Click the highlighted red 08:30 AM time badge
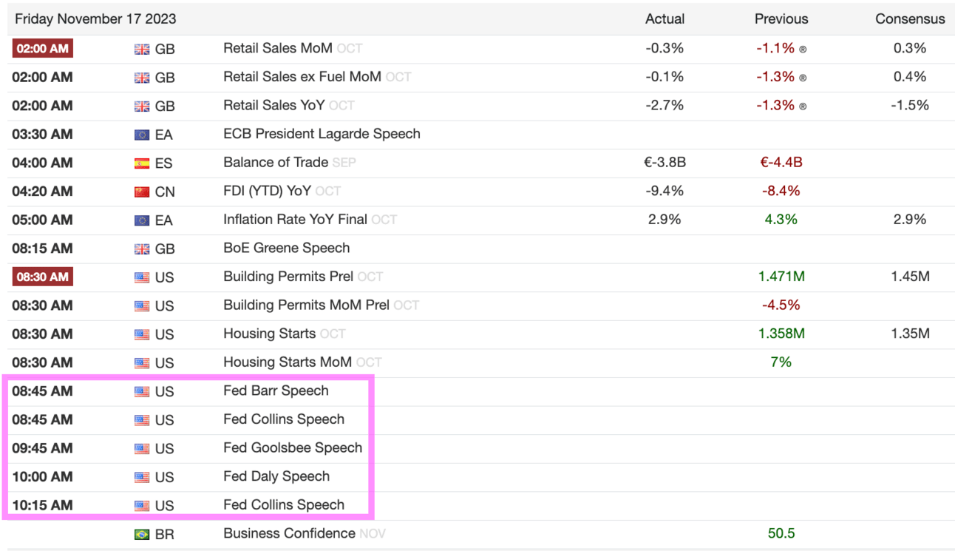 coord(42,277)
